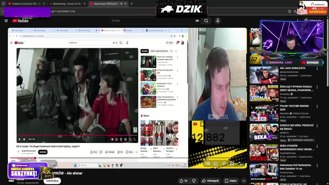Open REWIND 2025 thumbnail 13:54
Viewport: 329px width, 185px height.
coord(264,113)
